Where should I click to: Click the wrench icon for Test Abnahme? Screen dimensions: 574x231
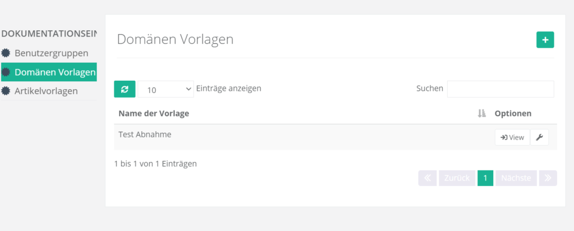(x=539, y=137)
